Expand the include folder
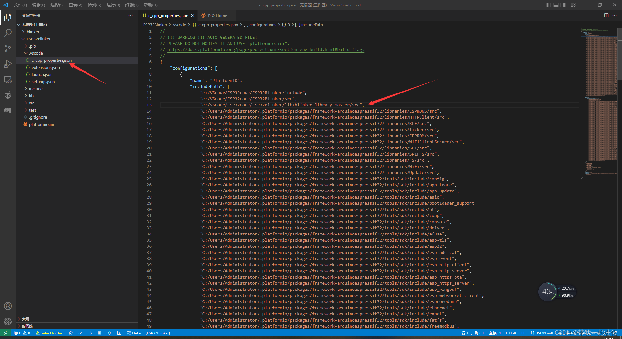The height and width of the screenshot is (339, 622). point(77,89)
